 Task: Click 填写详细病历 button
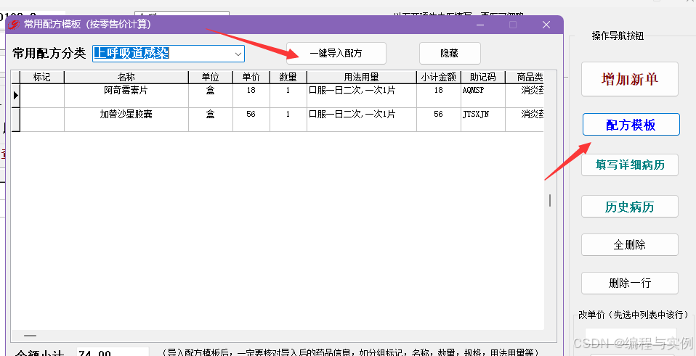click(x=630, y=165)
